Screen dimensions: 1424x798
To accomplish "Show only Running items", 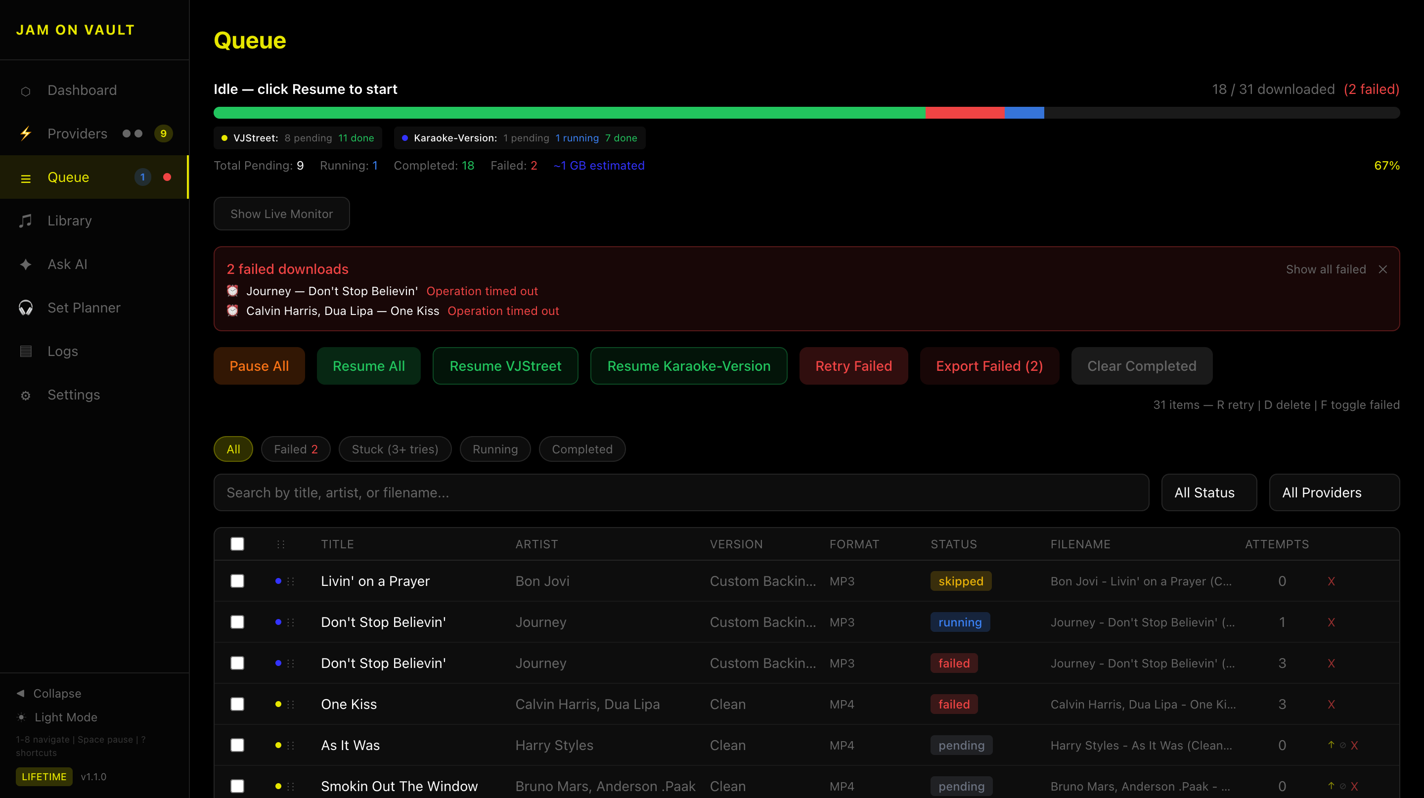I will pyautogui.click(x=495, y=449).
